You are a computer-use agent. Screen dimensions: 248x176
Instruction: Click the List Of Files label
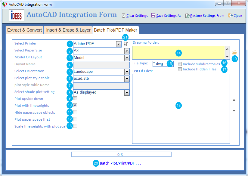click(142, 71)
